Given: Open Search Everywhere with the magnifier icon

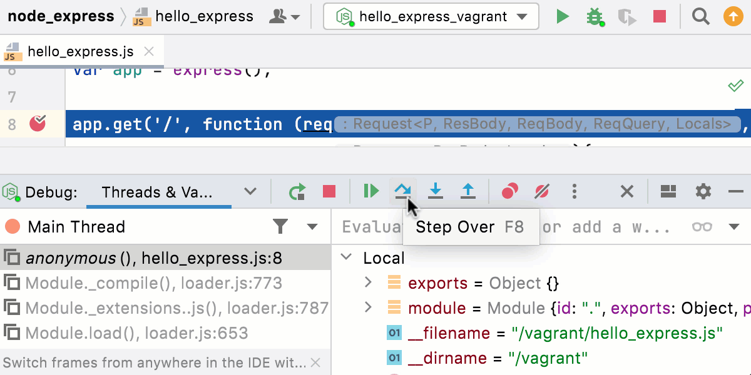Looking at the screenshot, I should click(x=700, y=16).
